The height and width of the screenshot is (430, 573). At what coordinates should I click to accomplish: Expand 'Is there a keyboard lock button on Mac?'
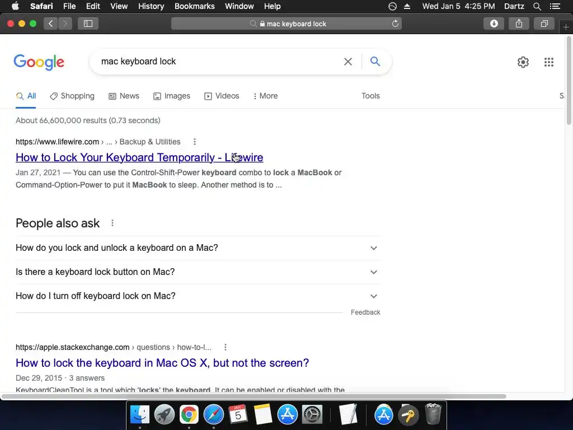(x=198, y=272)
